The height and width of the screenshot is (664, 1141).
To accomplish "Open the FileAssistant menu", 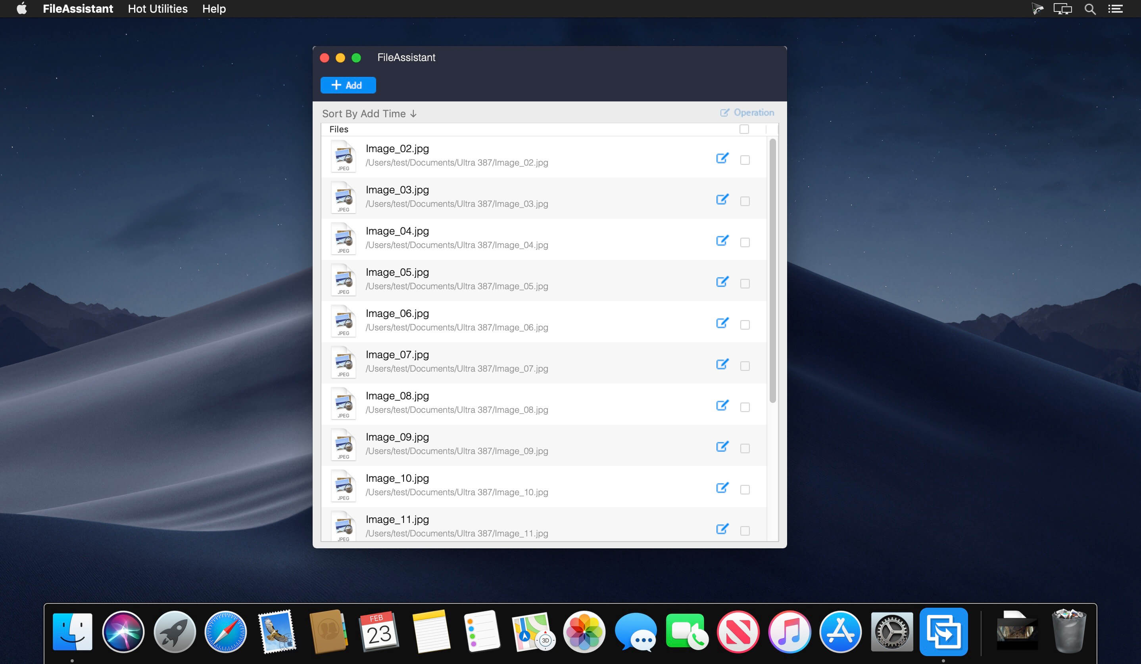I will point(78,9).
